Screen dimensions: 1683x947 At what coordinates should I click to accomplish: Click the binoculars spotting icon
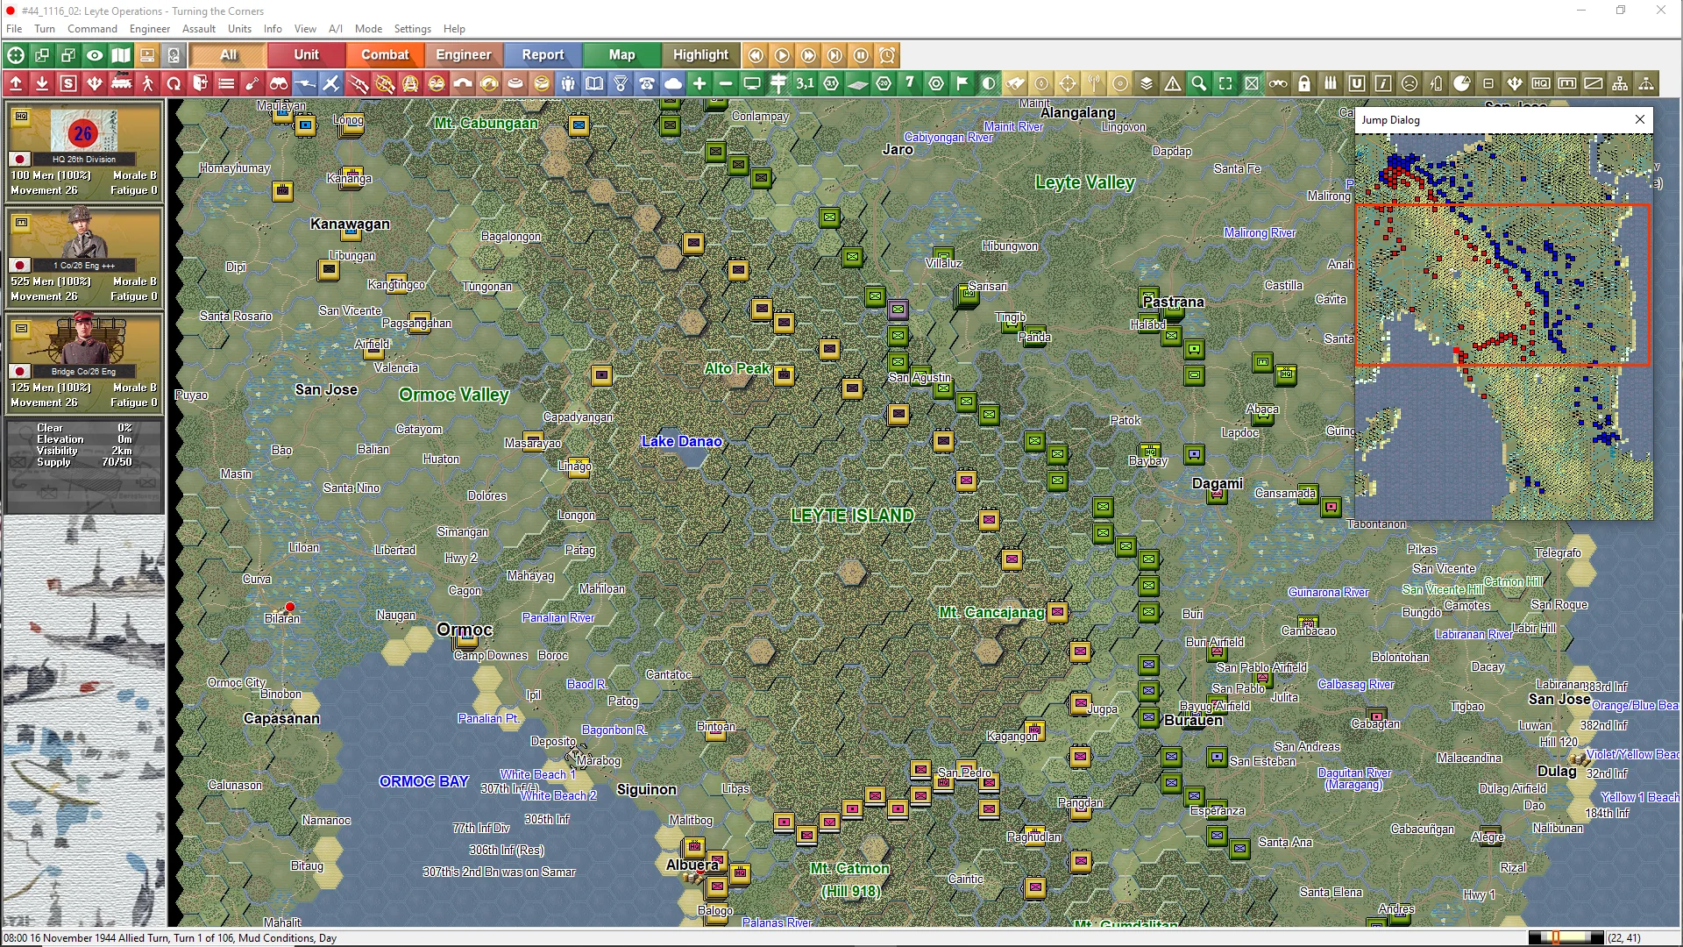[279, 84]
